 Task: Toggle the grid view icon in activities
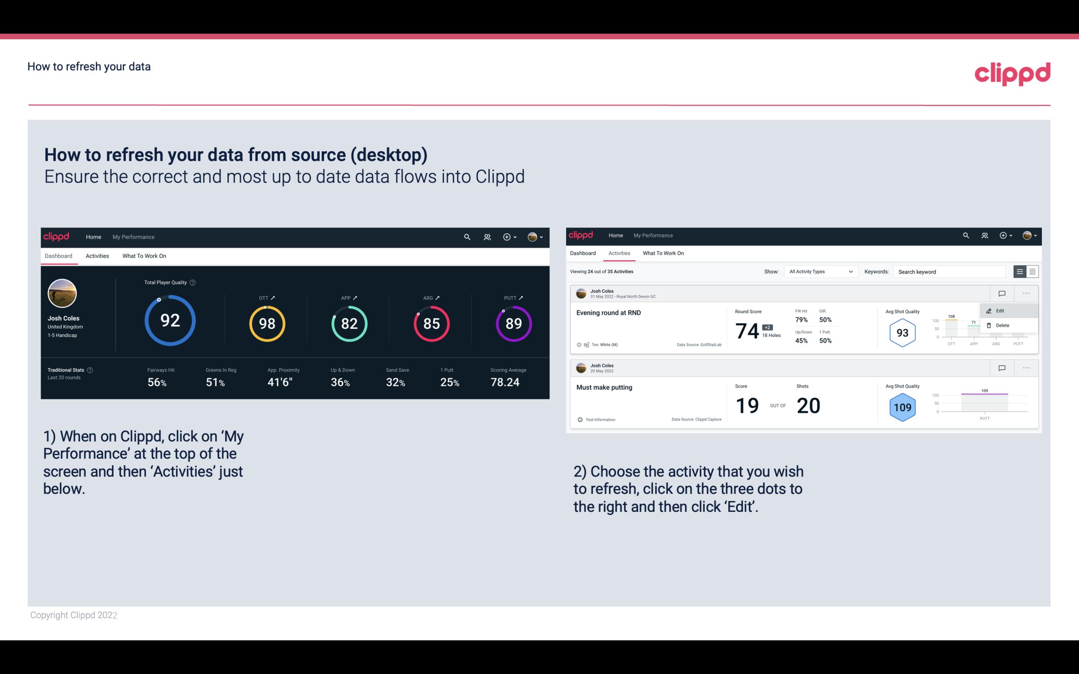(x=1031, y=271)
